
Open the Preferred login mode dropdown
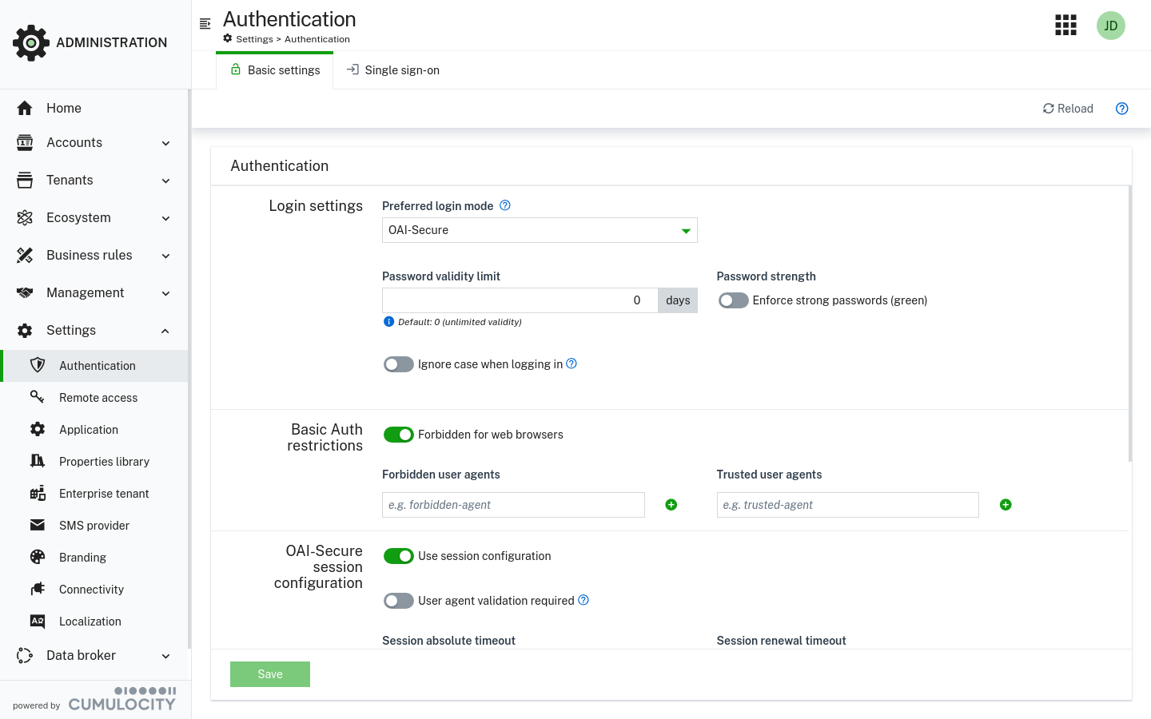tap(540, 230)
